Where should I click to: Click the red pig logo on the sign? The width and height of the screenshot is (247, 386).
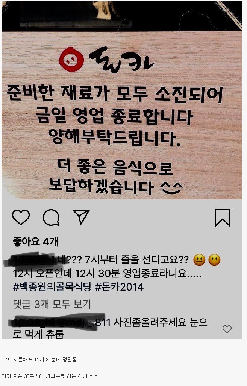[71, 60]
